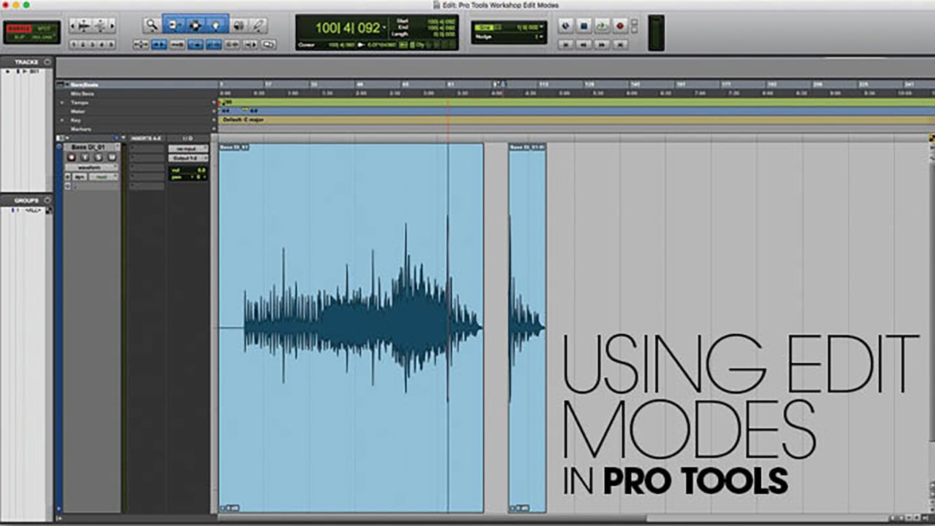Open the read automation mode selector
935x526 pixels.
(x=103, y=177)
